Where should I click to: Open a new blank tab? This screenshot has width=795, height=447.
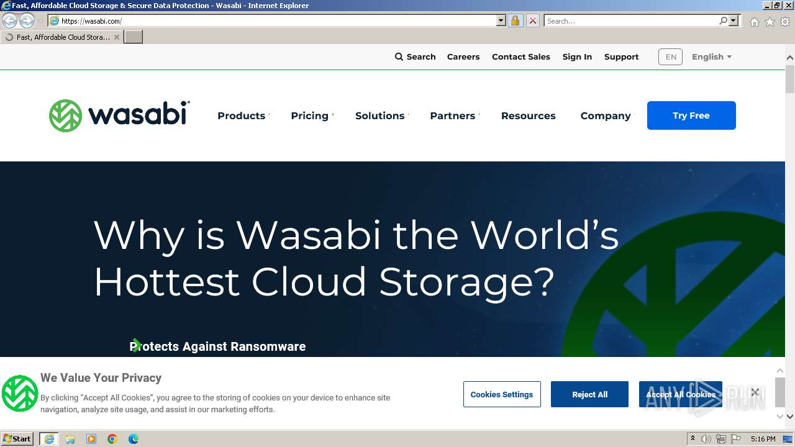click(134, 37)
